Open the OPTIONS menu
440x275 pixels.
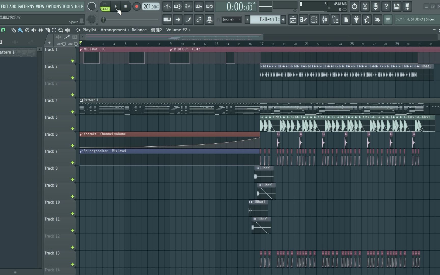(54, 6)
